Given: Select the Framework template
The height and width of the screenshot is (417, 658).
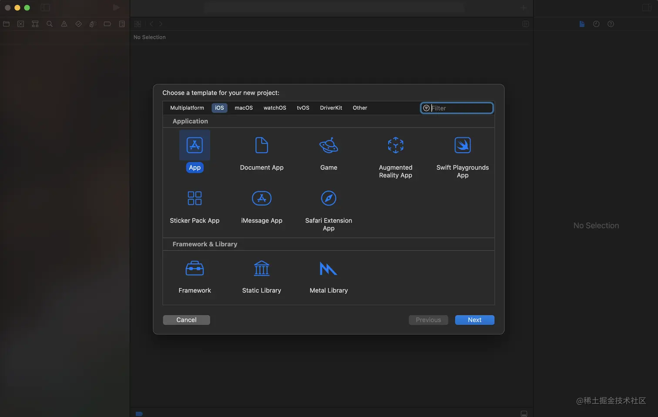Looking at the screenshot, I should point(195,269).
